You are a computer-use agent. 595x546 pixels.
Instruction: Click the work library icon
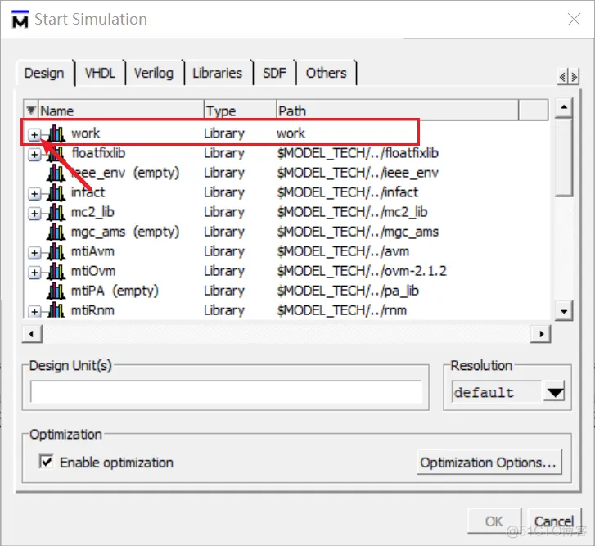click(56, 133)
